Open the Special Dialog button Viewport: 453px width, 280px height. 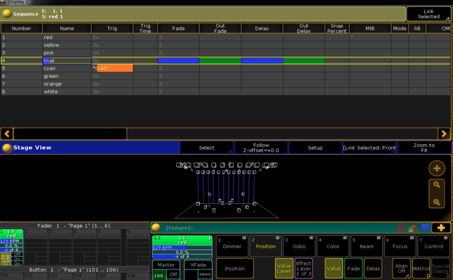pyautogui.click(x=440, y=269)
